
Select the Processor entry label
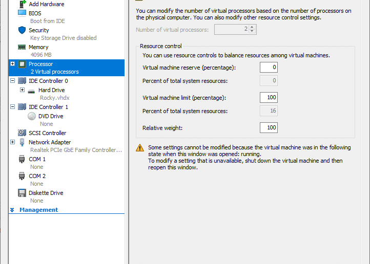(40, 64)
